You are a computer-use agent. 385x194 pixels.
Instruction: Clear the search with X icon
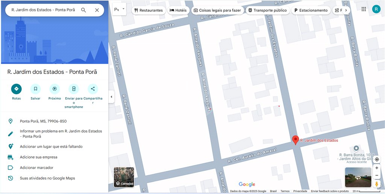[97, 10]
